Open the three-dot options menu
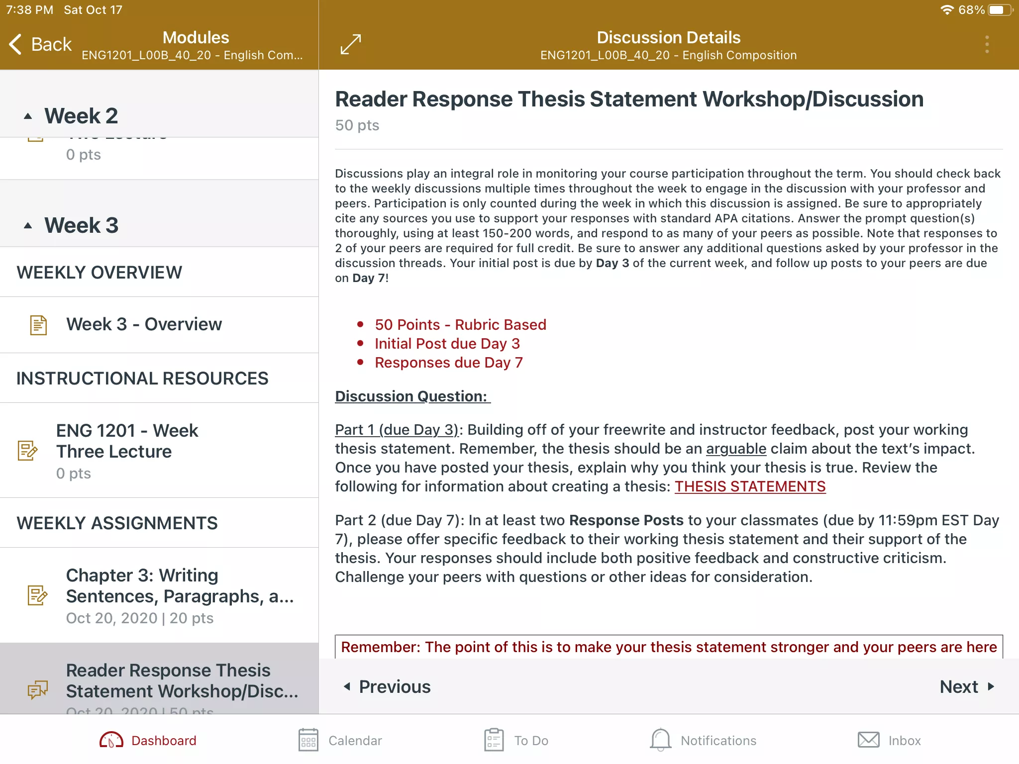Viewport: 1019px width, 764px height. pos(987,44)
